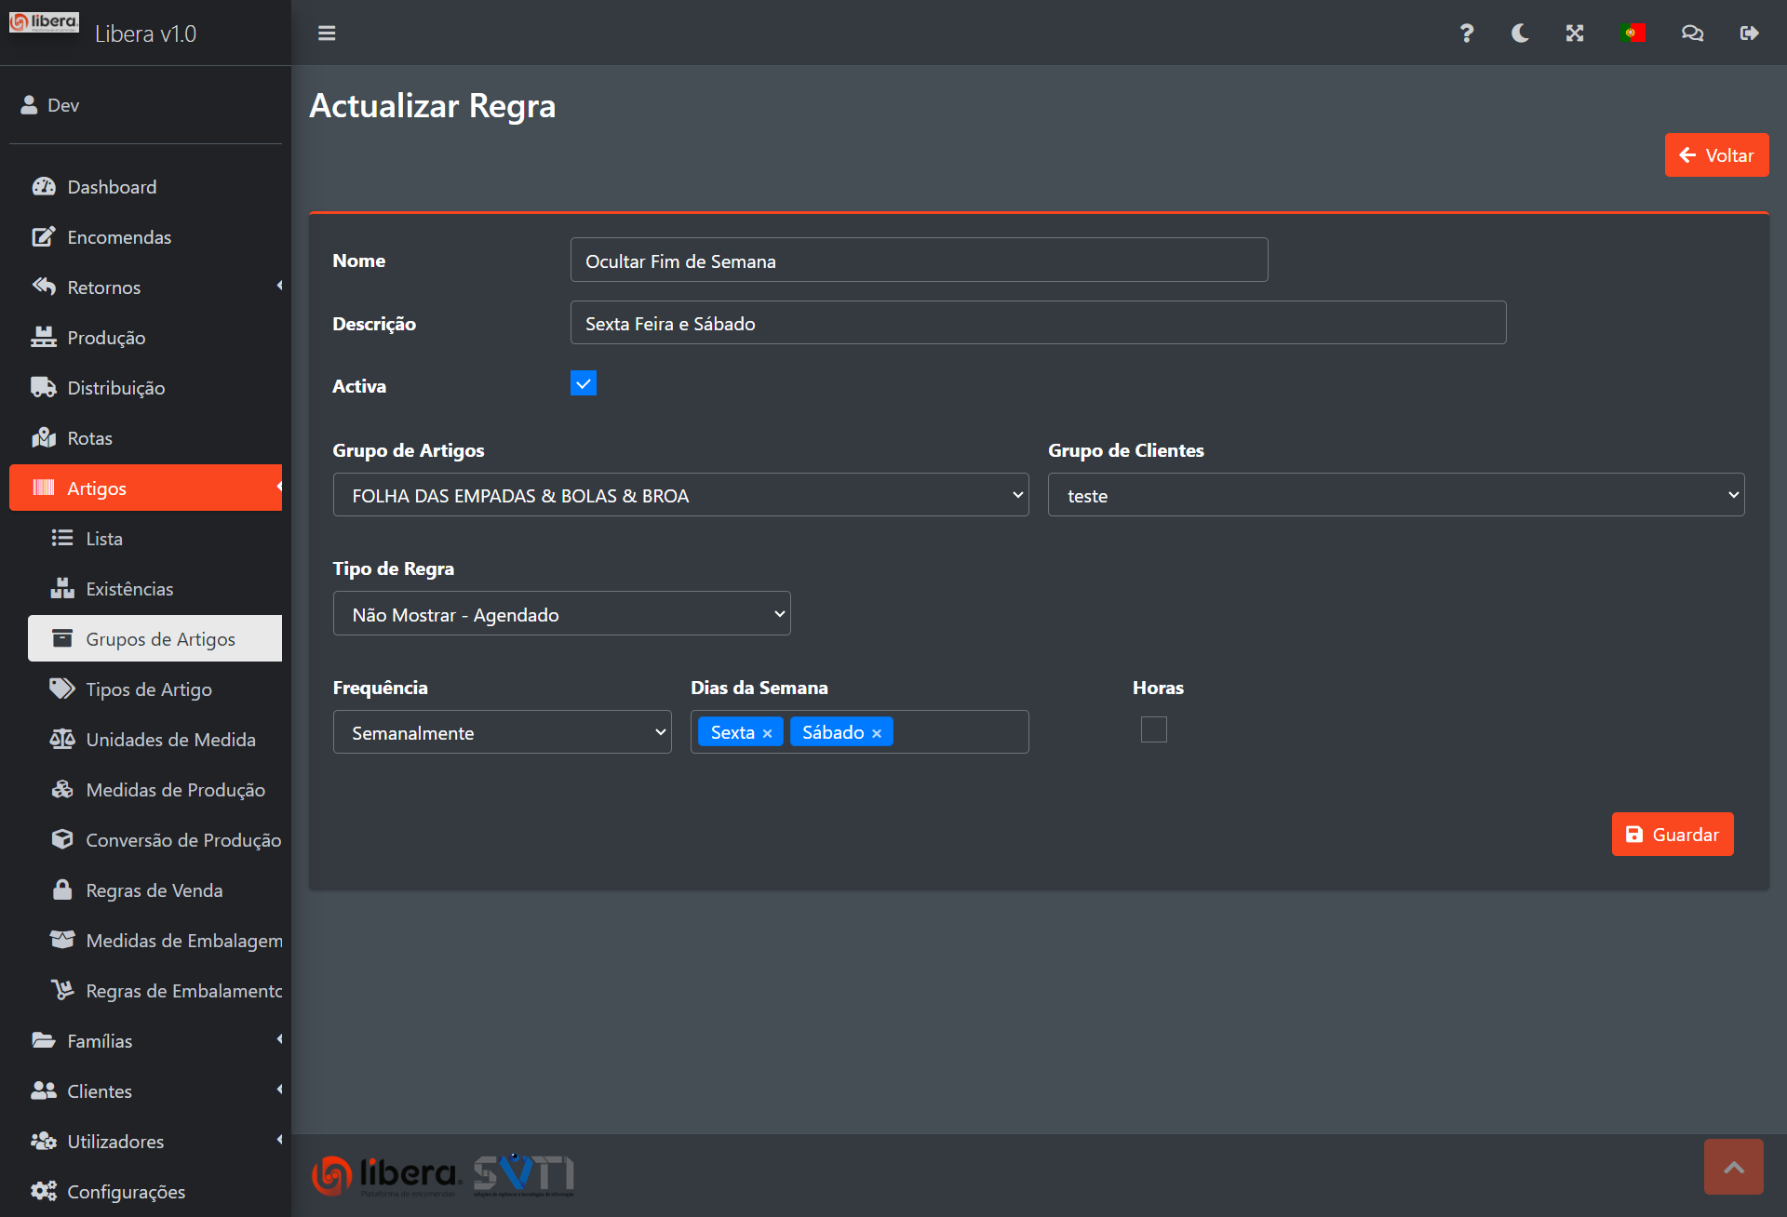Open Regras de Venda menu item
This screenshot has width=1787, height=1217.
pos(154,890)
